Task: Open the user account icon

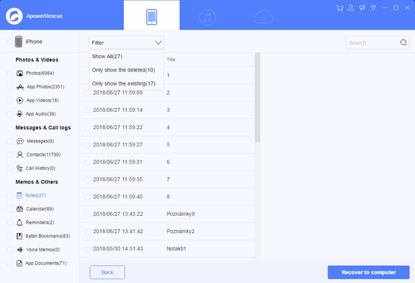Action: (x=351, y=8)
